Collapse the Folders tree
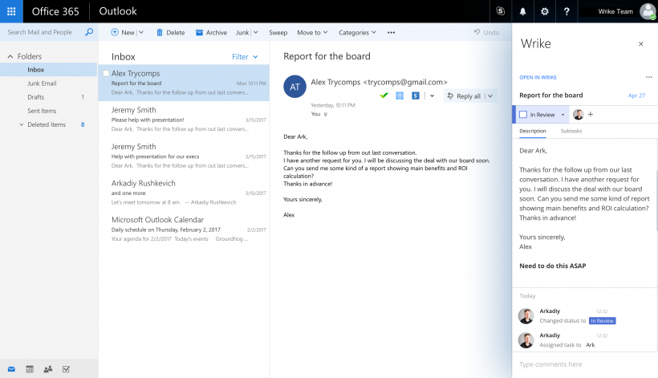The width and height of the screenshot is (658, 378). click(10, 56)
